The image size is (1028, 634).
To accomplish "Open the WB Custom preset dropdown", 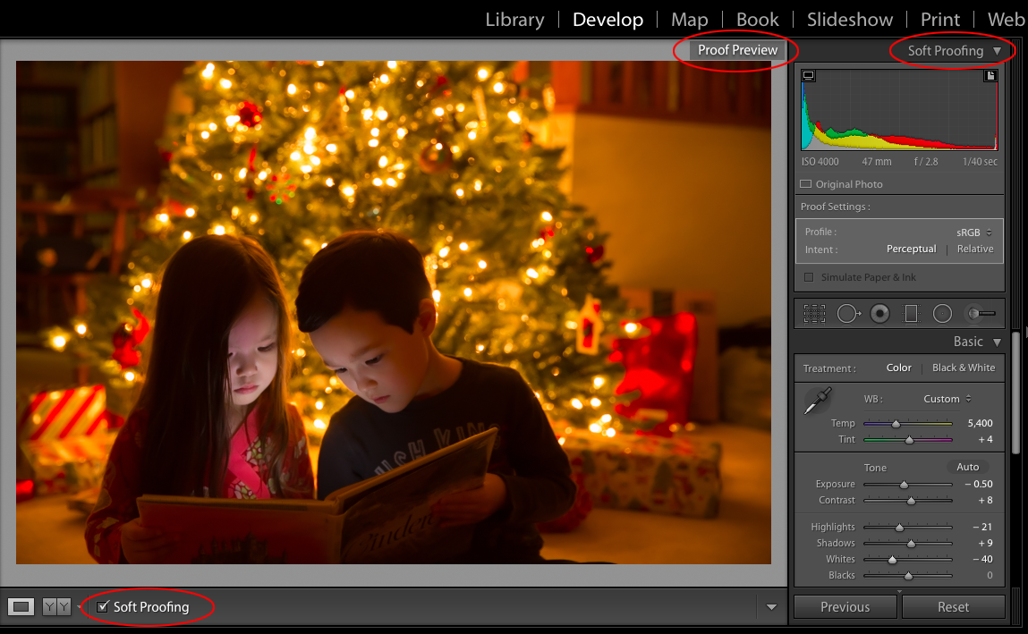I will click(x=947, y=399).
